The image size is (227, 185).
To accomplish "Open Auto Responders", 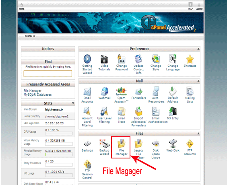I will 156,95.
